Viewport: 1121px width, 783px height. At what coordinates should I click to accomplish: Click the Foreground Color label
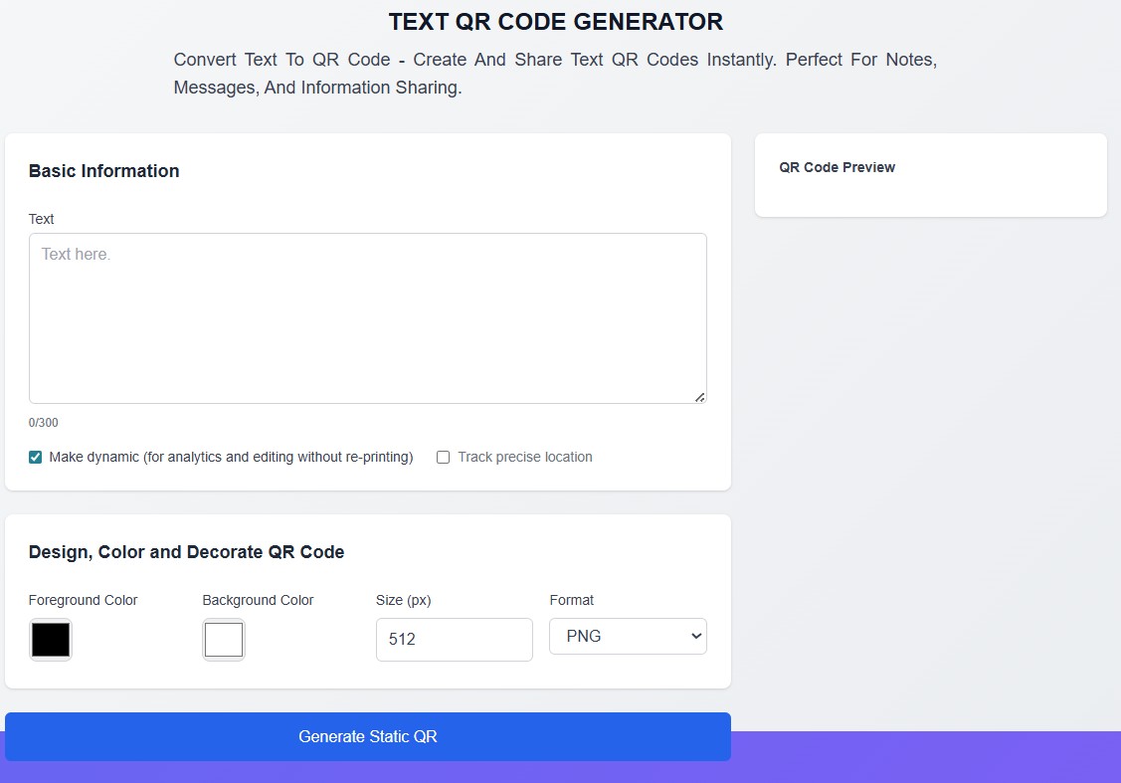pyautogui.click(x=83, y=600)
